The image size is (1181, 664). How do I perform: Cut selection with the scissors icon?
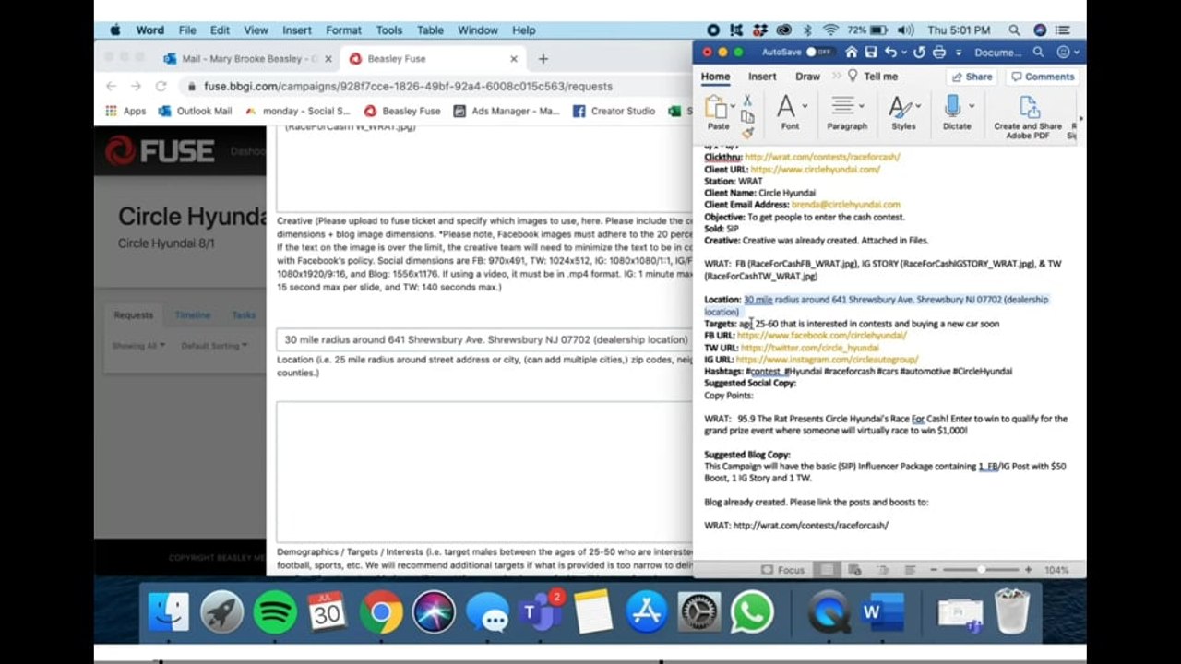coord(747,101)
